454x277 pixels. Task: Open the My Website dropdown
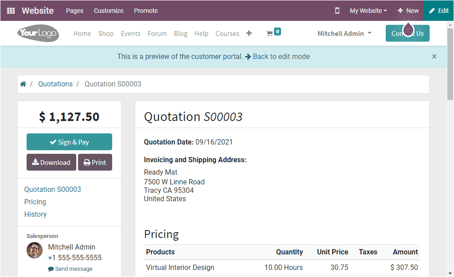coord(367,10)
